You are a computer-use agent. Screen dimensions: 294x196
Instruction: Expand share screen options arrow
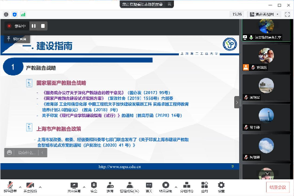pos(85,187)
